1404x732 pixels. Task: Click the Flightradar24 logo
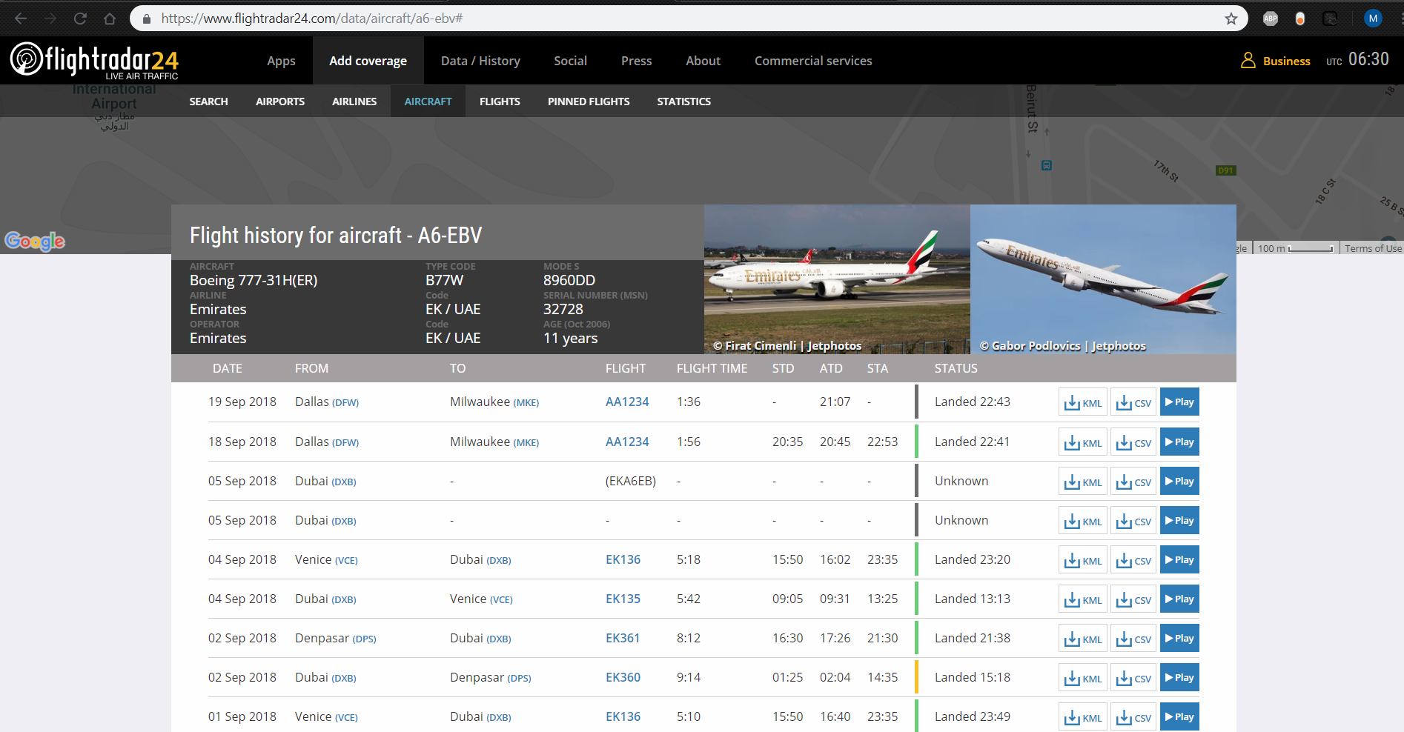tap(94, 60)
